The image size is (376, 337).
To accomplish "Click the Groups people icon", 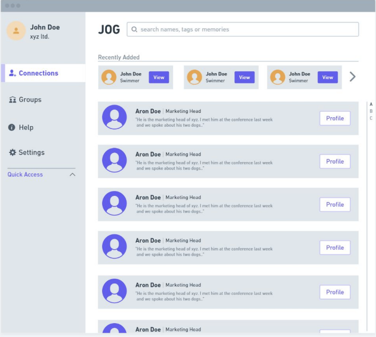I will (13, 100).
